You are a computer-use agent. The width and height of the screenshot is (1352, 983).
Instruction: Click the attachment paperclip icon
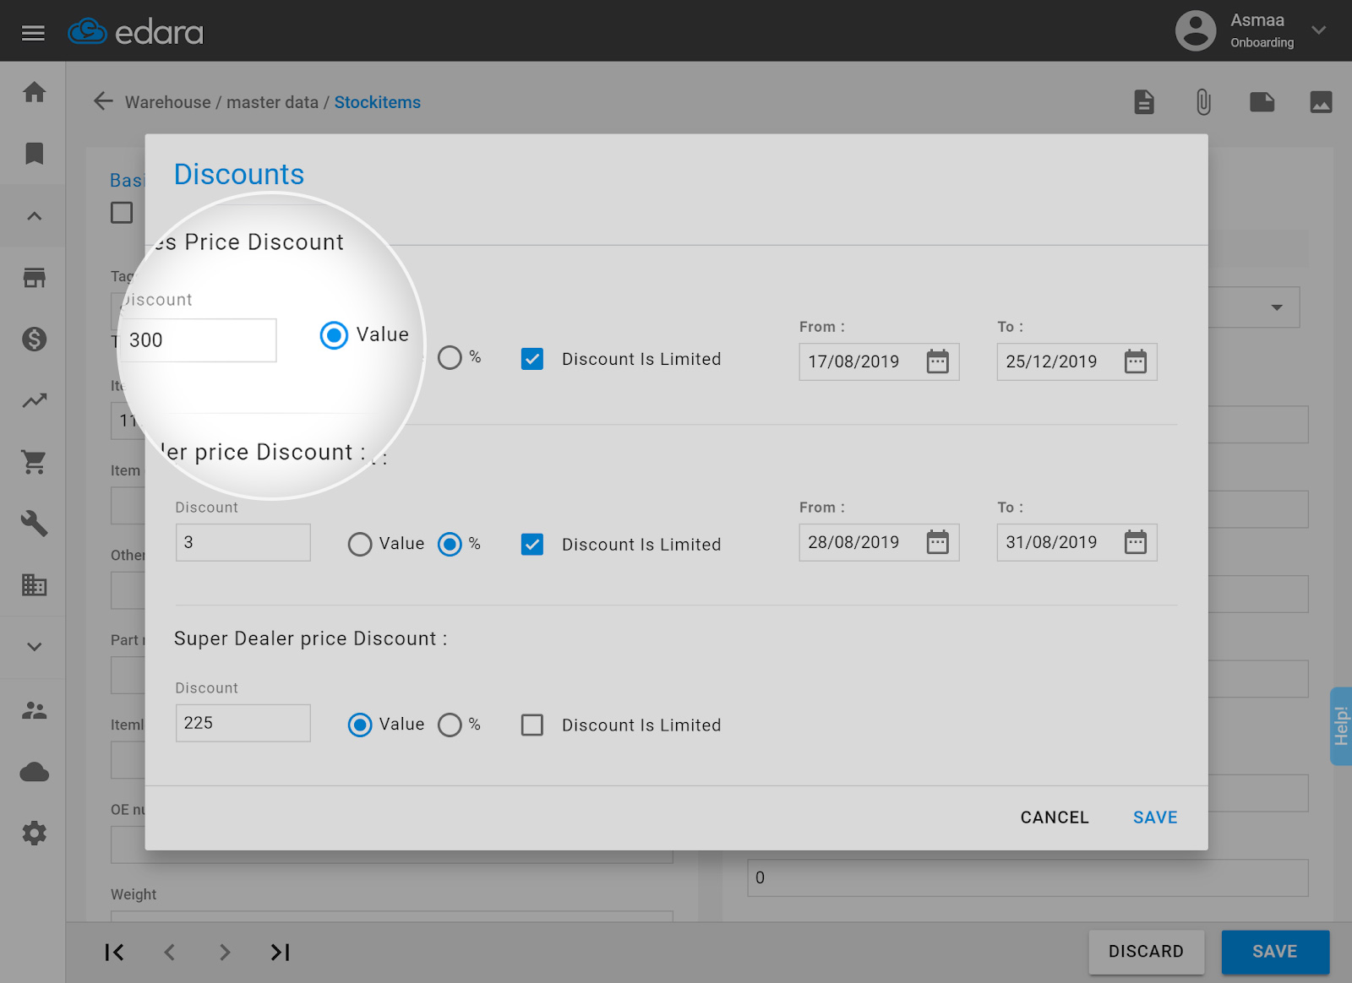pos(1203,102)
